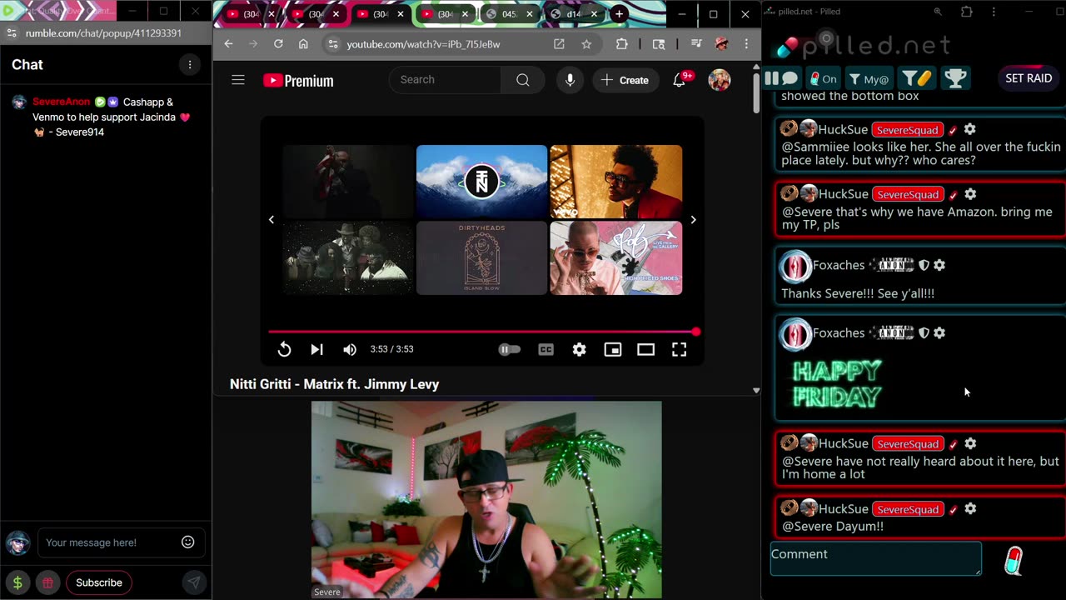Mute the YouTube player volume
The image size is (1066, 600).
(350, 349)
